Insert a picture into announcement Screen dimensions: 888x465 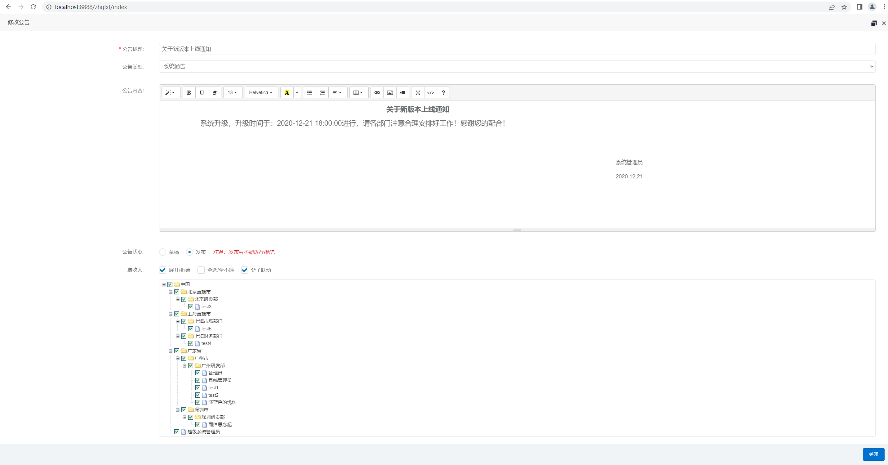point(390,92)
